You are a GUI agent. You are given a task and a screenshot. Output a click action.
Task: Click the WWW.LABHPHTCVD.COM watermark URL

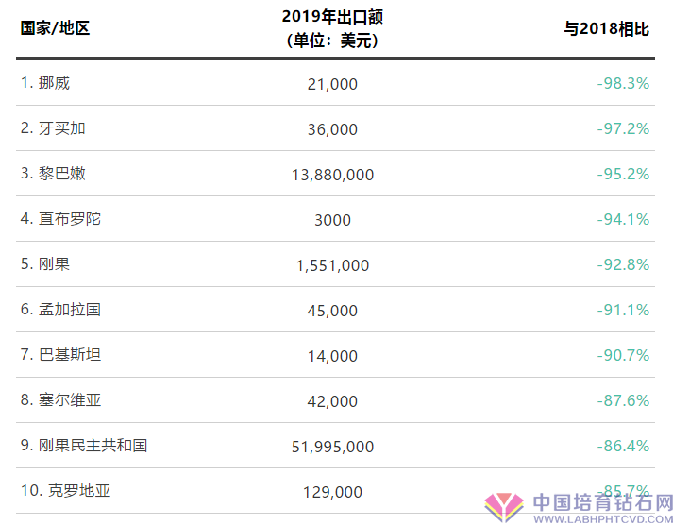point(603,519)
